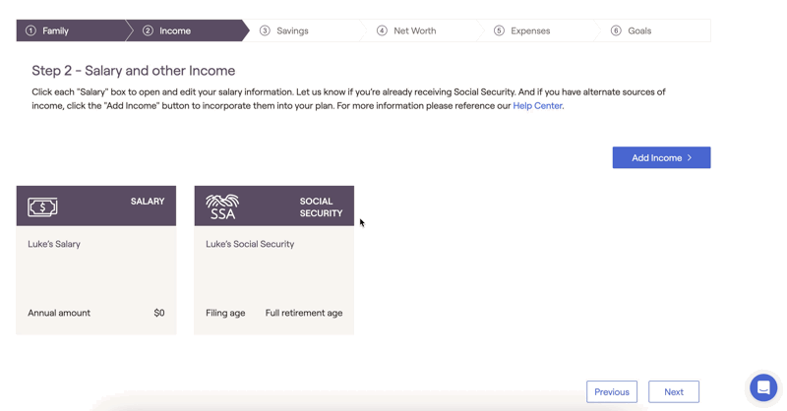Switch to the Savings step
Viewport: 787px width, 411px height.
[305, 30]
